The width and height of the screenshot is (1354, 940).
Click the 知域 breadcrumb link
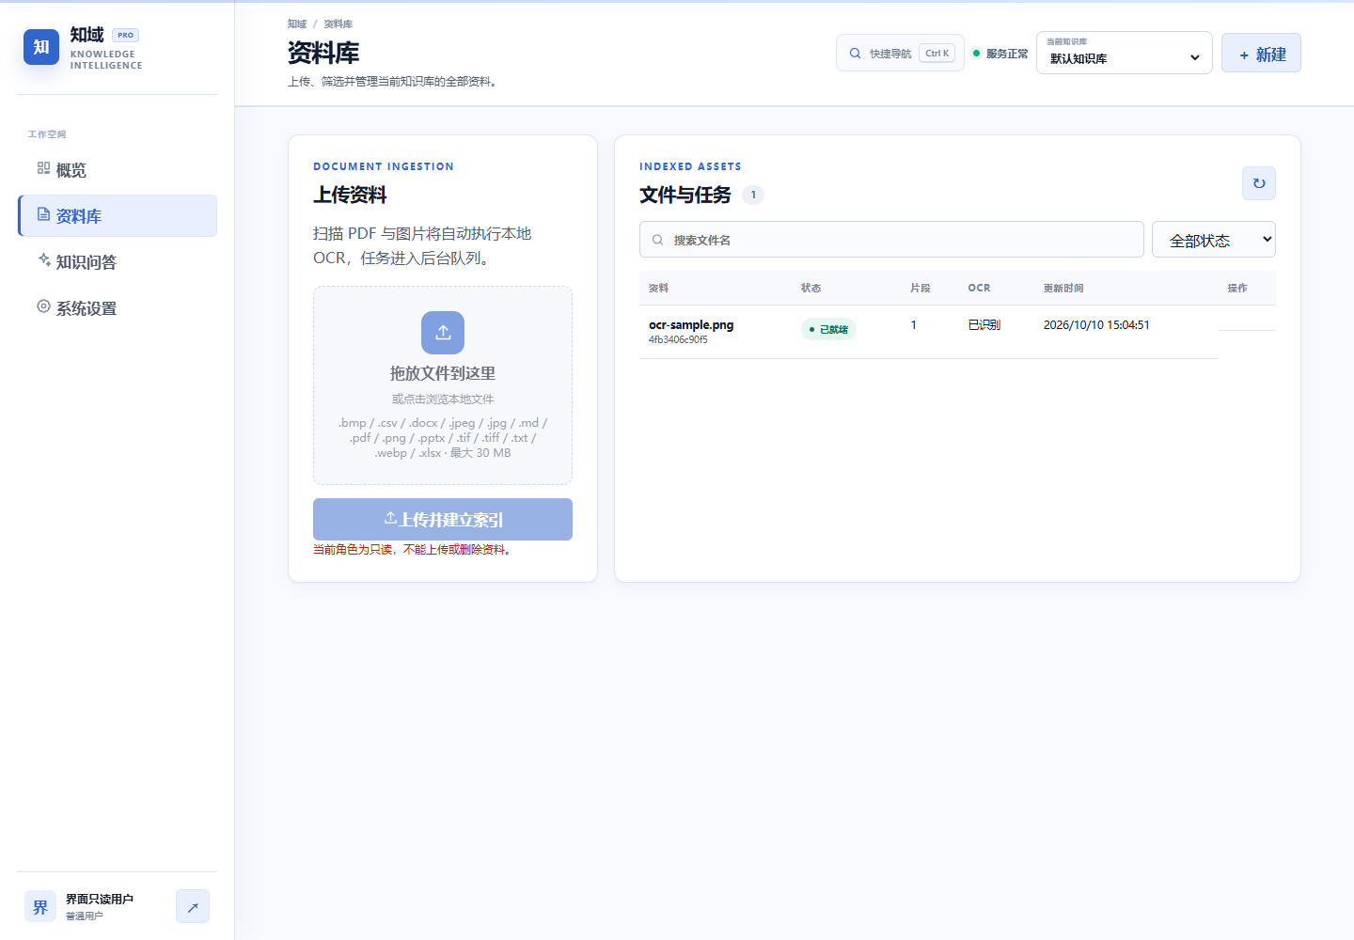297,24
